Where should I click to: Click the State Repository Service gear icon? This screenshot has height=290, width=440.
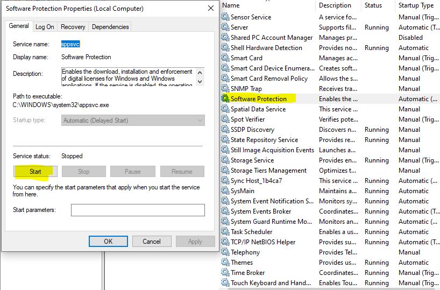225,139
